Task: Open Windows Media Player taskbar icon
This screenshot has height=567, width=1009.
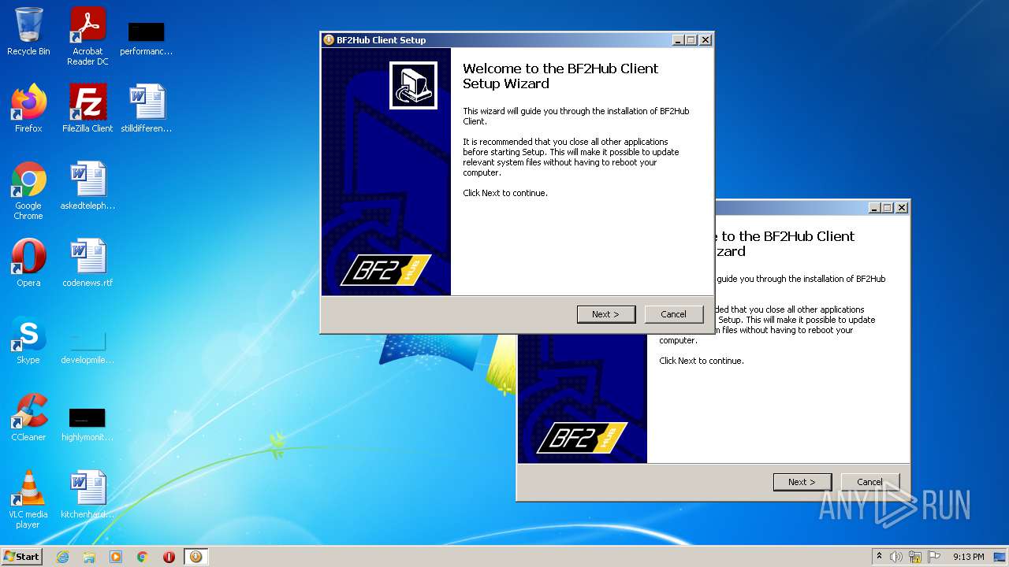Action: pyautogui.click(x=116, y=557)
